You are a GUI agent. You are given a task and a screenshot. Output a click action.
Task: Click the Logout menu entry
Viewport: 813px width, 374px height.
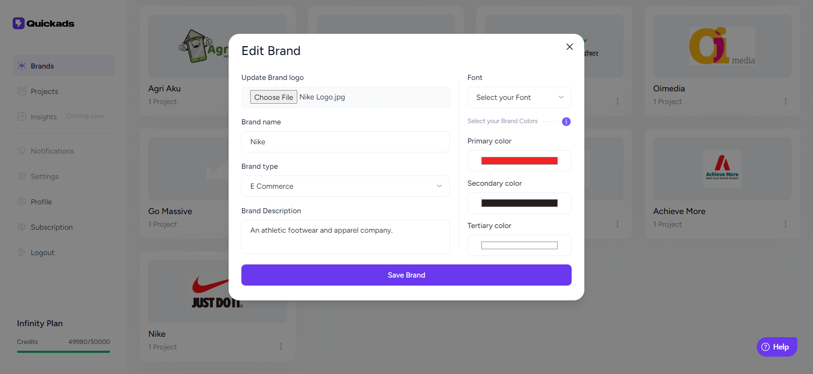(42, 253)
